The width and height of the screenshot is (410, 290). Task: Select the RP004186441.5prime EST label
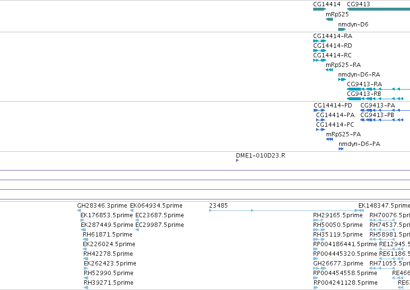pyautogui.click(x=345, y=244)
